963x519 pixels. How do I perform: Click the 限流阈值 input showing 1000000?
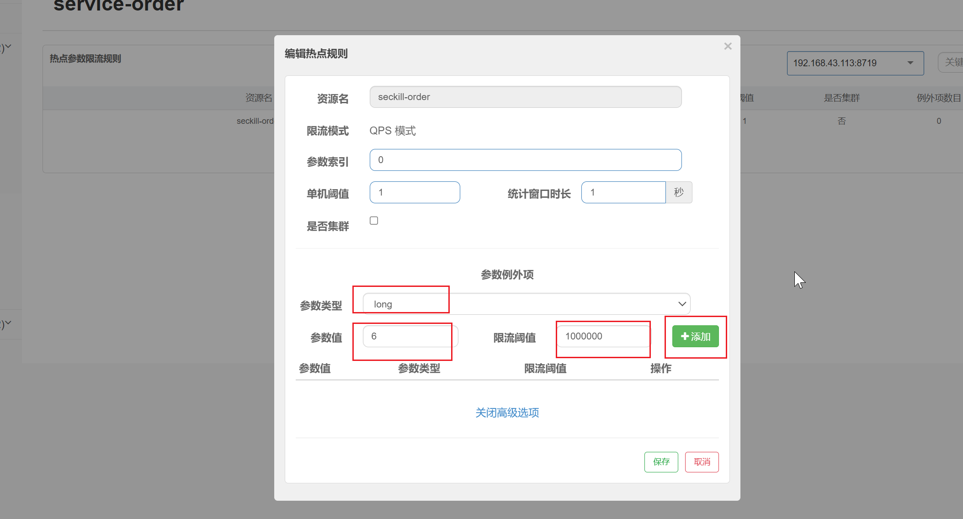coord(603,336)
